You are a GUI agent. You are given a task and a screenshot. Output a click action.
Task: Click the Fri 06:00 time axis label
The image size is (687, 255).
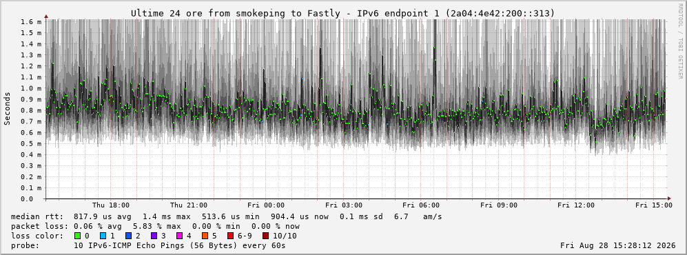421,205
